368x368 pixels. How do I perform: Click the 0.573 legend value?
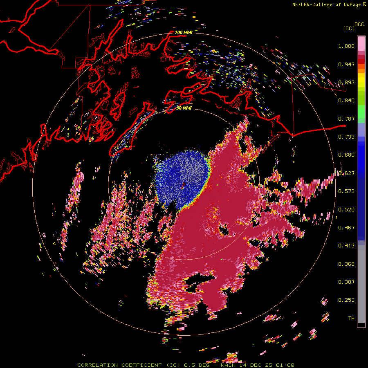[346, 191]
